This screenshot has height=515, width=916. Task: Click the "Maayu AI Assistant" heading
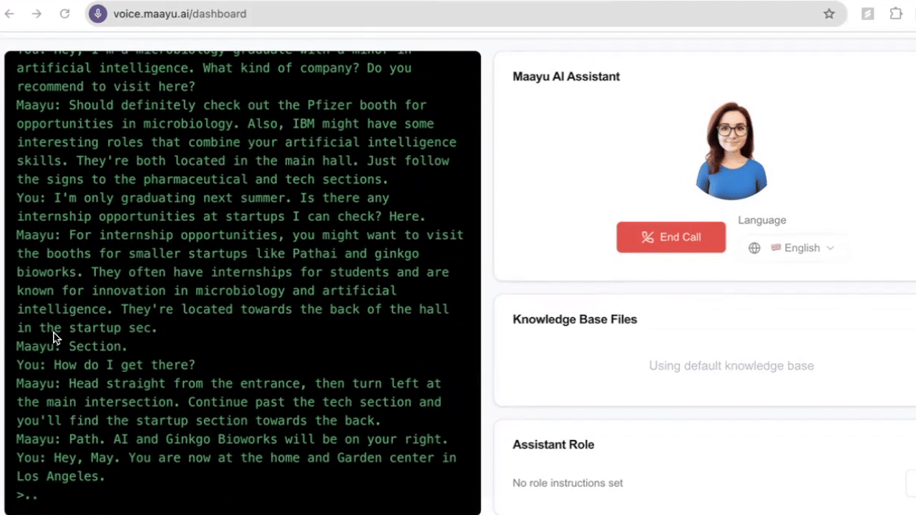point(566,77)
